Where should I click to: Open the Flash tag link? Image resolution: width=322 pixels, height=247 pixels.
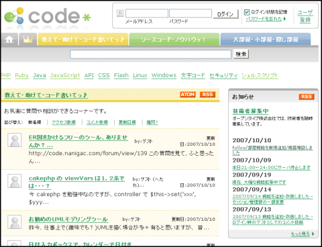[x=121, y=75]
